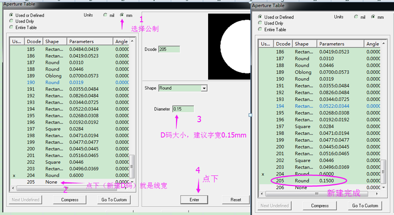The height and width of the screenshot is (215, 394).
Task: Select Entire Table option in right dialog
Action: 261,30
